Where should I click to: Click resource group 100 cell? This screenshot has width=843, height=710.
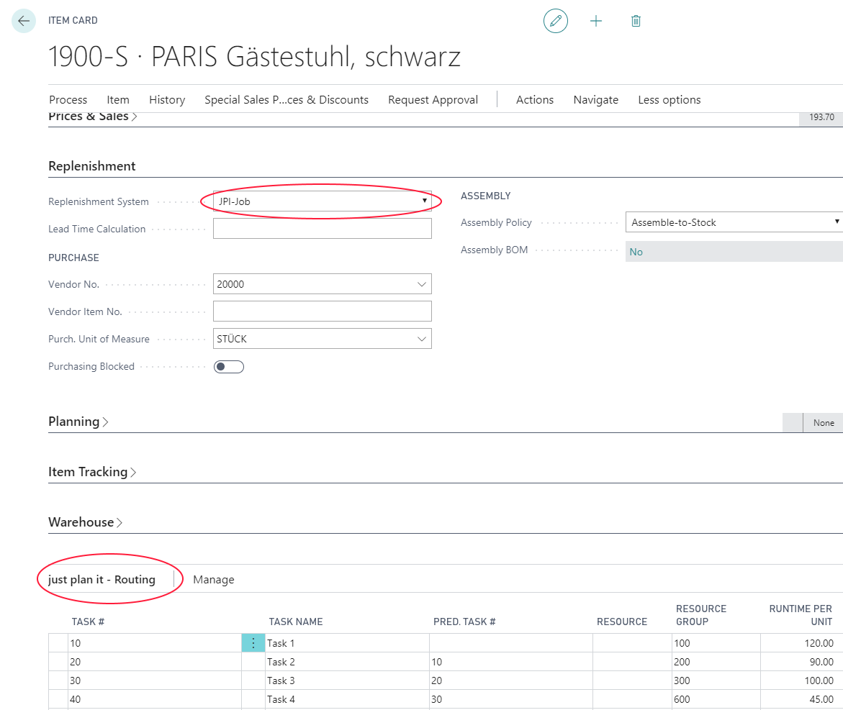[716, 643]
